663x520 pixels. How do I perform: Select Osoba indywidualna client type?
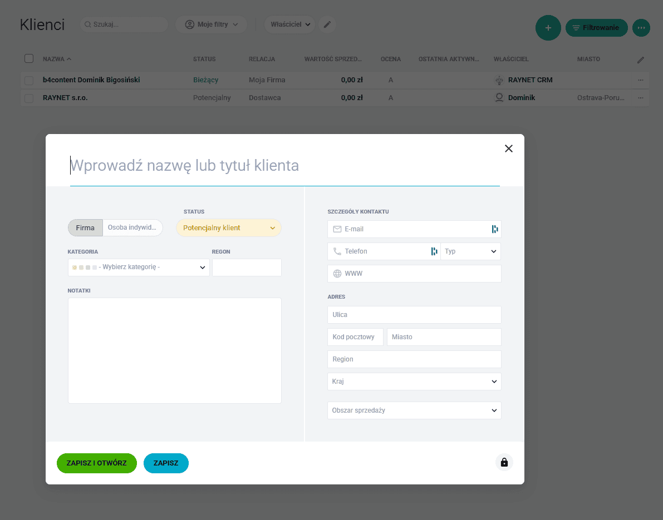[x=132, y=228]
